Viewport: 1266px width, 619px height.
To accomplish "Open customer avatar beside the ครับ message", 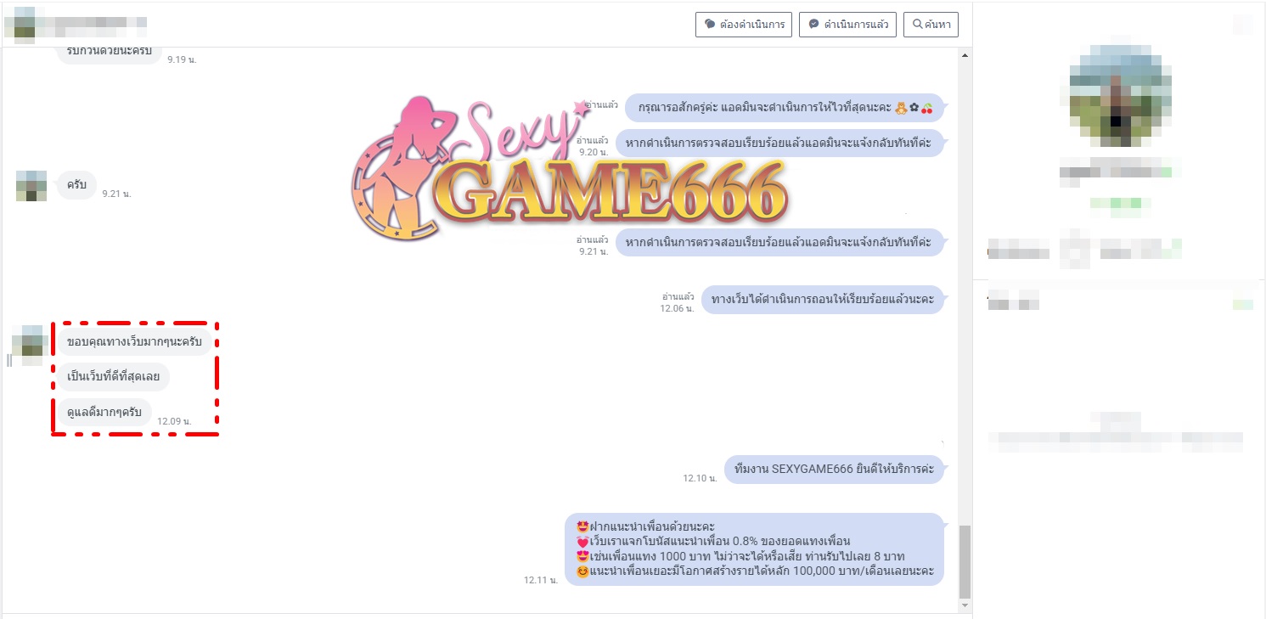I will (31, 186).
